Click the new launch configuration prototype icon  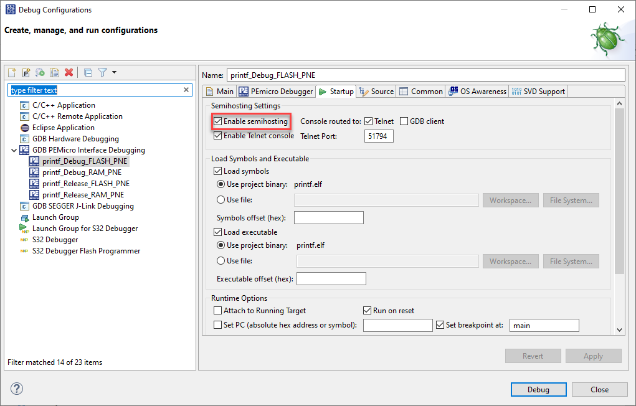coord(26,72)
